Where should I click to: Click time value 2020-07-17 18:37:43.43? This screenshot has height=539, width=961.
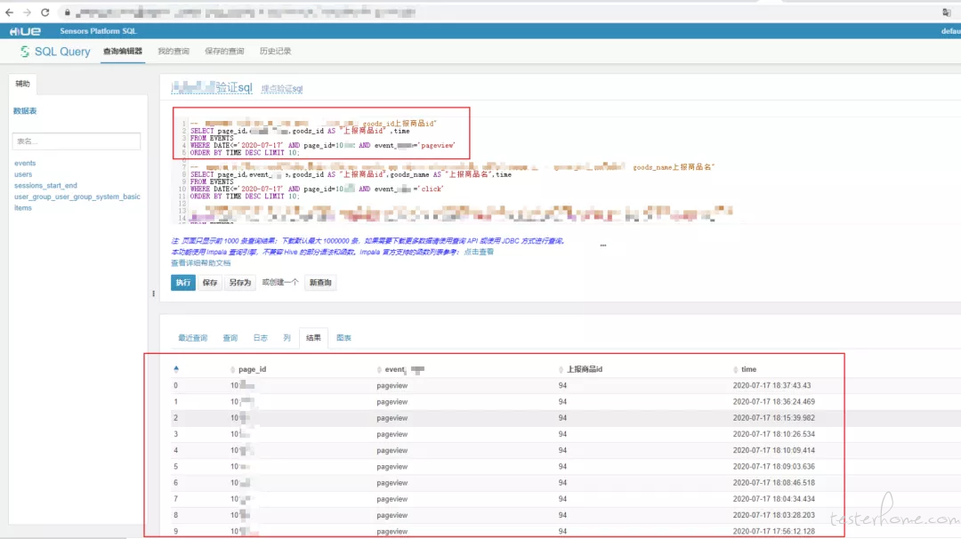(x=771, y=386)
